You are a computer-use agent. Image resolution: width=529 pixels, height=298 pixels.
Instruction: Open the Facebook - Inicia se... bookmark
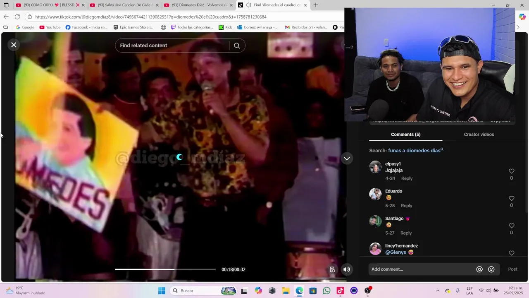(x=86, y=27)
